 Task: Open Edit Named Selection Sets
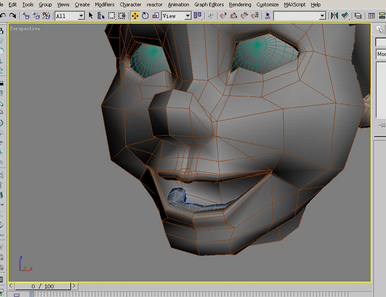click(267, 16)
